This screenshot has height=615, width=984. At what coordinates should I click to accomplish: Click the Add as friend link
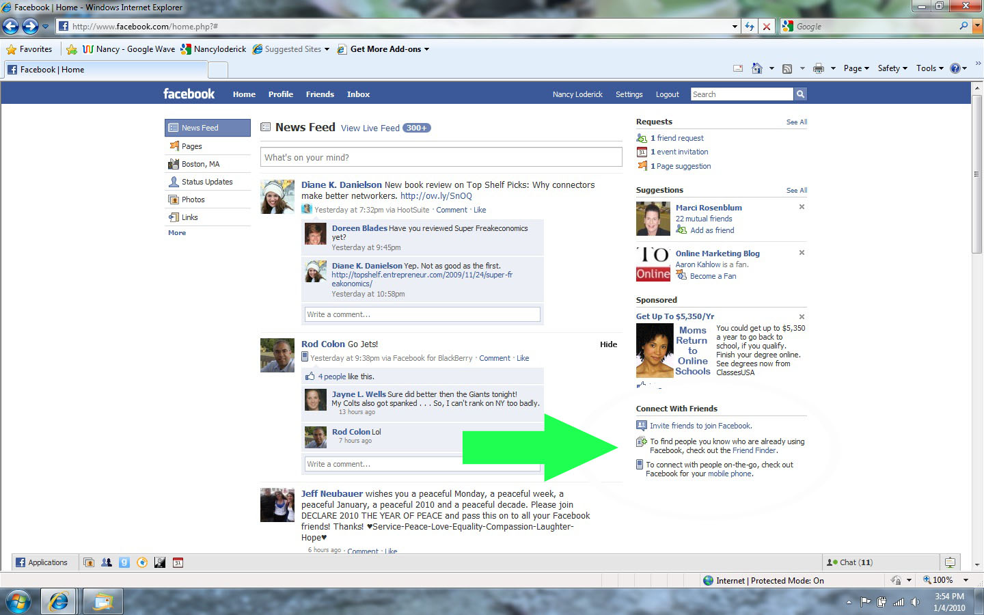(712, 230)
